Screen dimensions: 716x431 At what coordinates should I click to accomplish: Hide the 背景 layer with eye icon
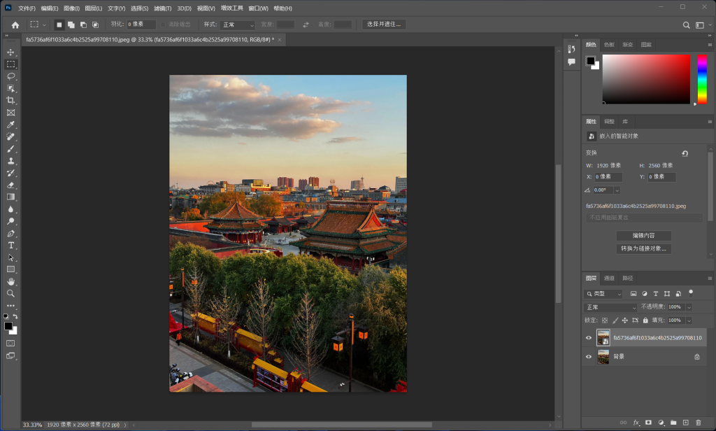coord(589,357)
